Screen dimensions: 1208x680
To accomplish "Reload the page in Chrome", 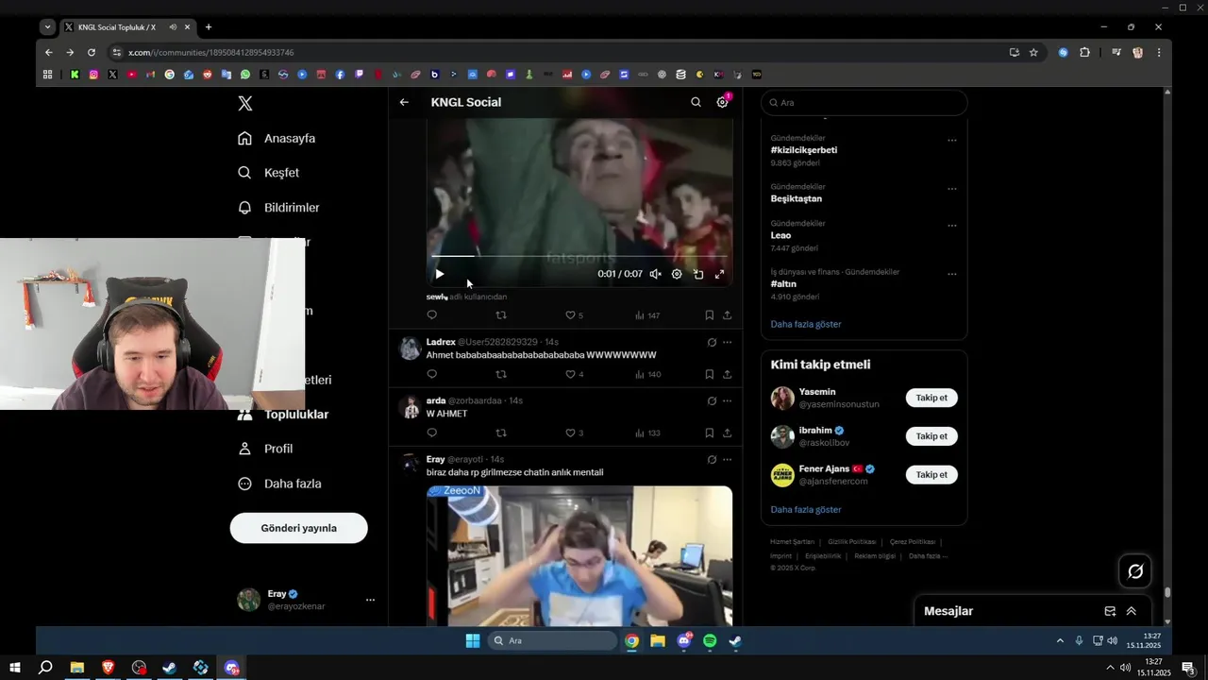I will 92,52.
